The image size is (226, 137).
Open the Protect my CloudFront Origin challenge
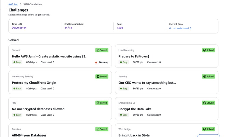34,83
